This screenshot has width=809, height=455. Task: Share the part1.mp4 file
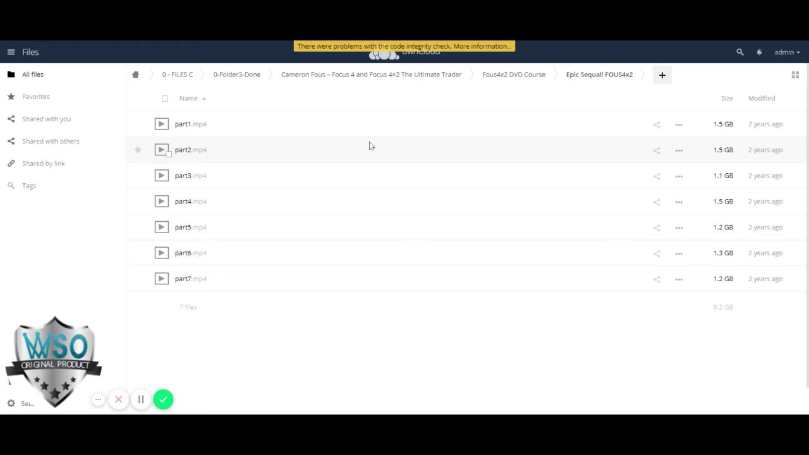click(x=657, y=124)
